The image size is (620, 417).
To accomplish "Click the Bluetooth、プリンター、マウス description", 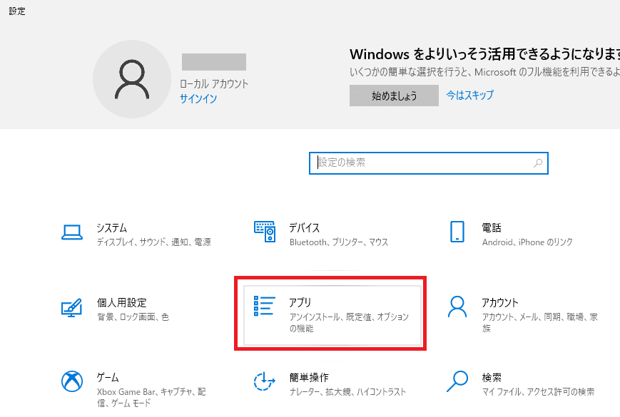I will (x=339, y=242).
